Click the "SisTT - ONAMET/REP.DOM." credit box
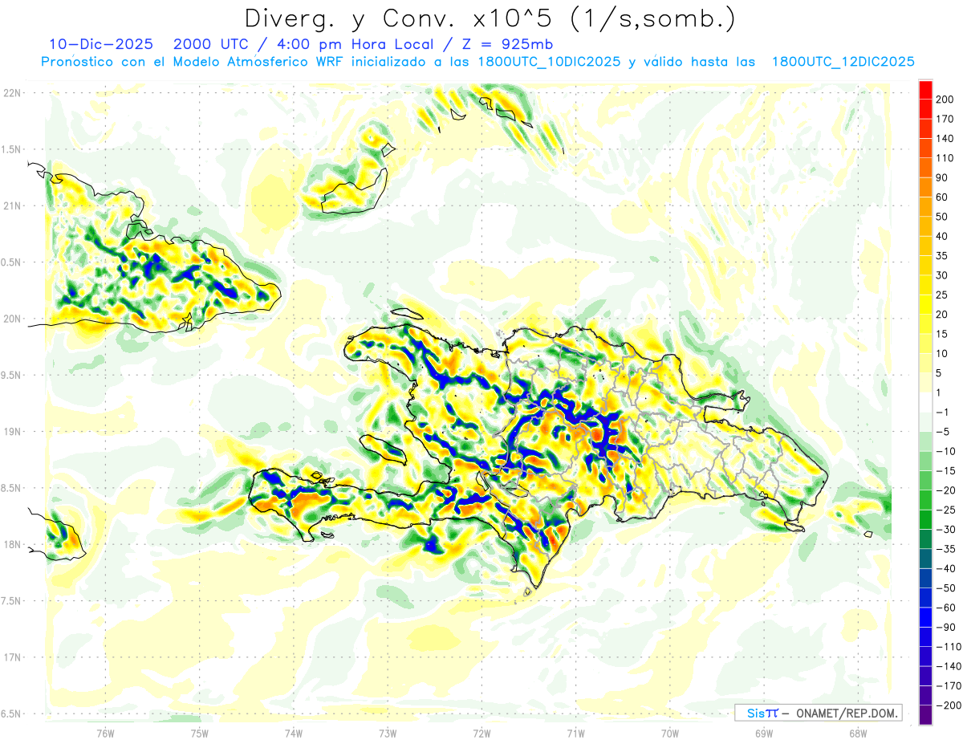Image resolution: width=963 pixels, height=744 pixels. tap(818, 713)
